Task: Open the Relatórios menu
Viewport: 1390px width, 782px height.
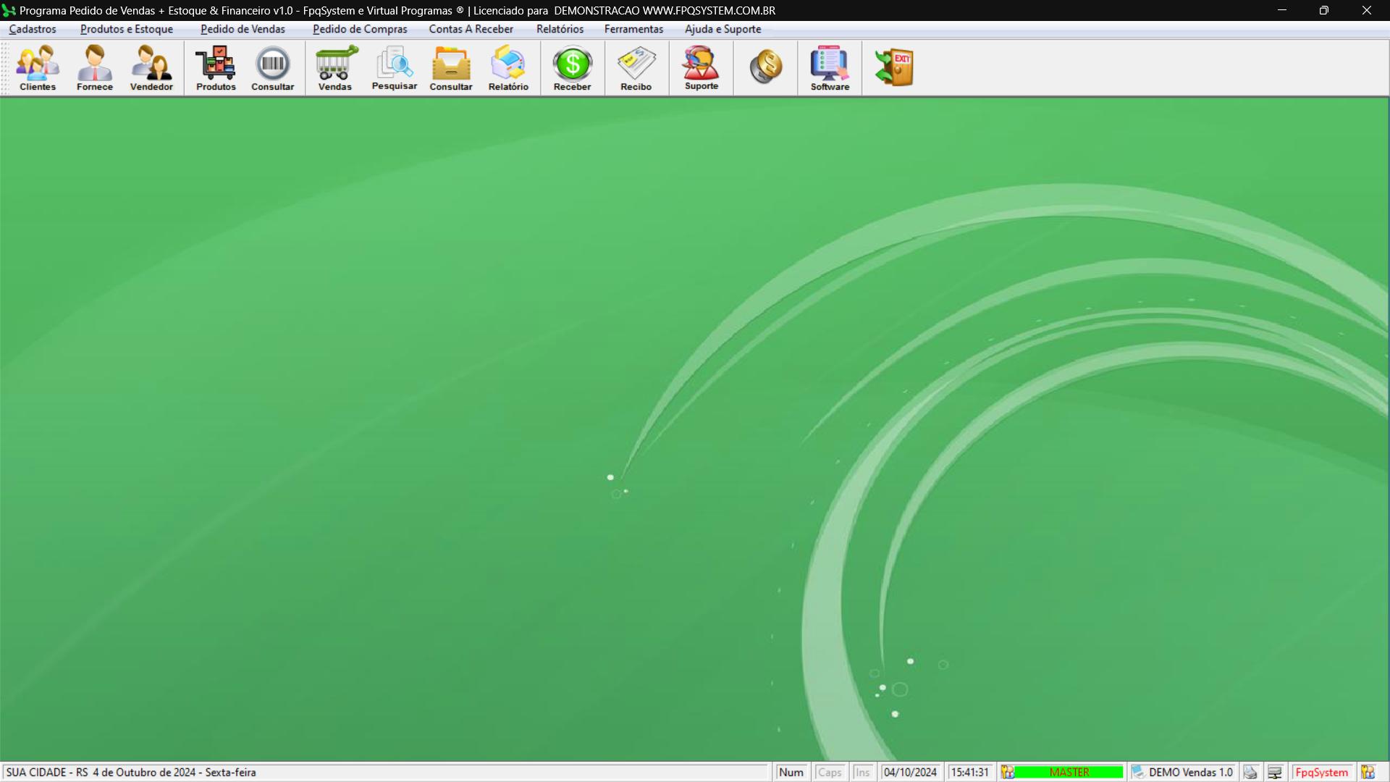Action: 560,29
